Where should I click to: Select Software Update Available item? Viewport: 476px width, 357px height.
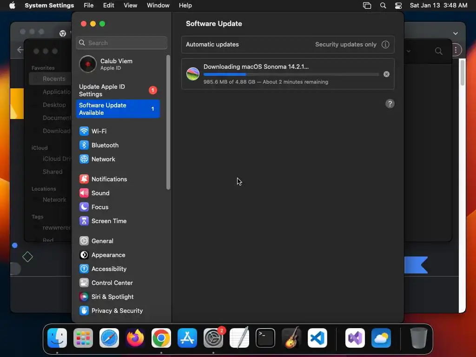click(x=118, y=109)
